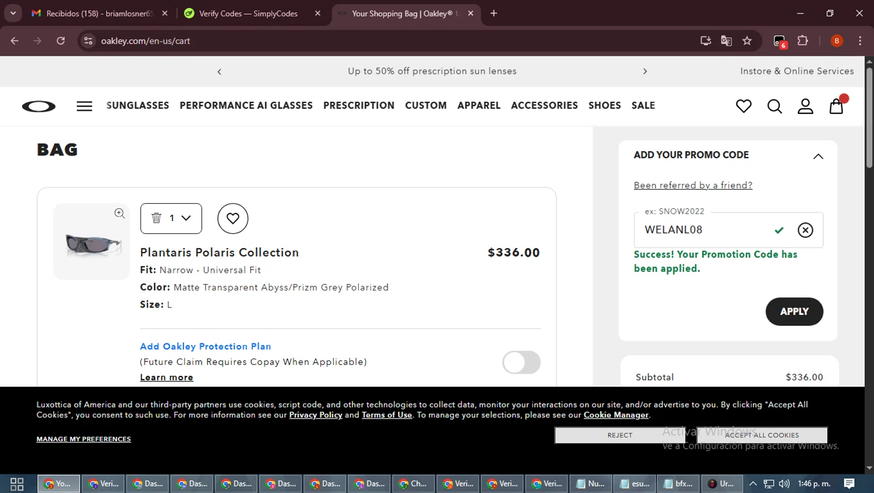The height and width of the screenshot is (493, 874).
Task: Open the PRESCRIPTION menu
Action: click(359, 105)
